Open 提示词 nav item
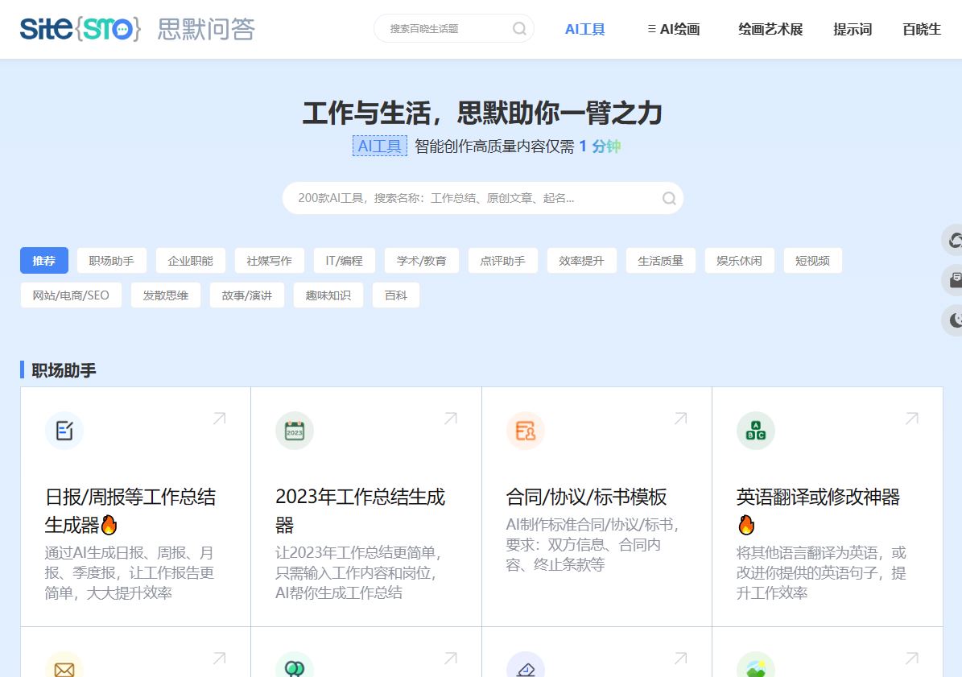The height and width of the screenshot is (677, 962). (853, 29)
